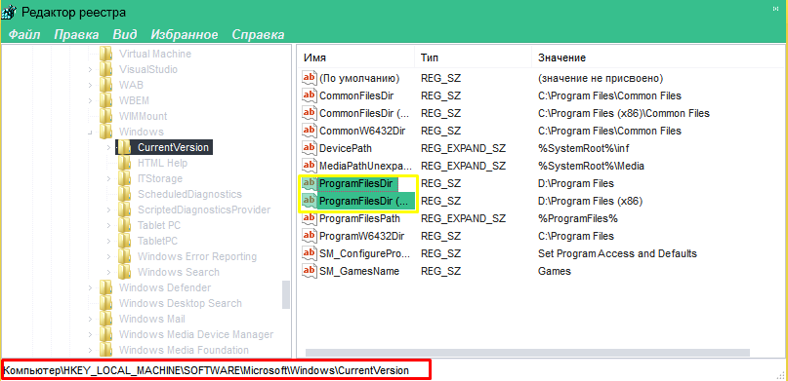Click the HTML Help folder icon
Screen dimensions: 788x381
point(124,163)
